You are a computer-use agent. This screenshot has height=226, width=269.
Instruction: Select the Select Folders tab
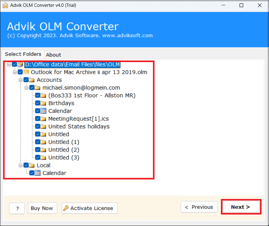pyautogui.click(x=23, y=54)
